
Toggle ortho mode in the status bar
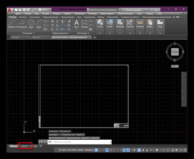click(107, 150)
